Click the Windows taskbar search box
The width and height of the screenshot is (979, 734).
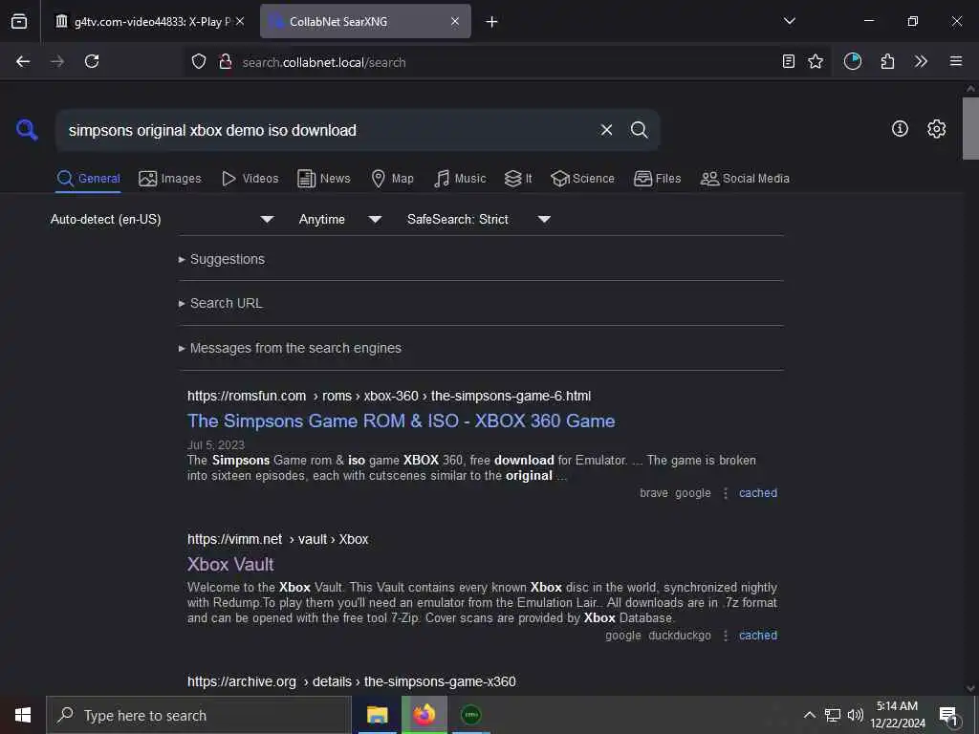click(x=199, y=715)
